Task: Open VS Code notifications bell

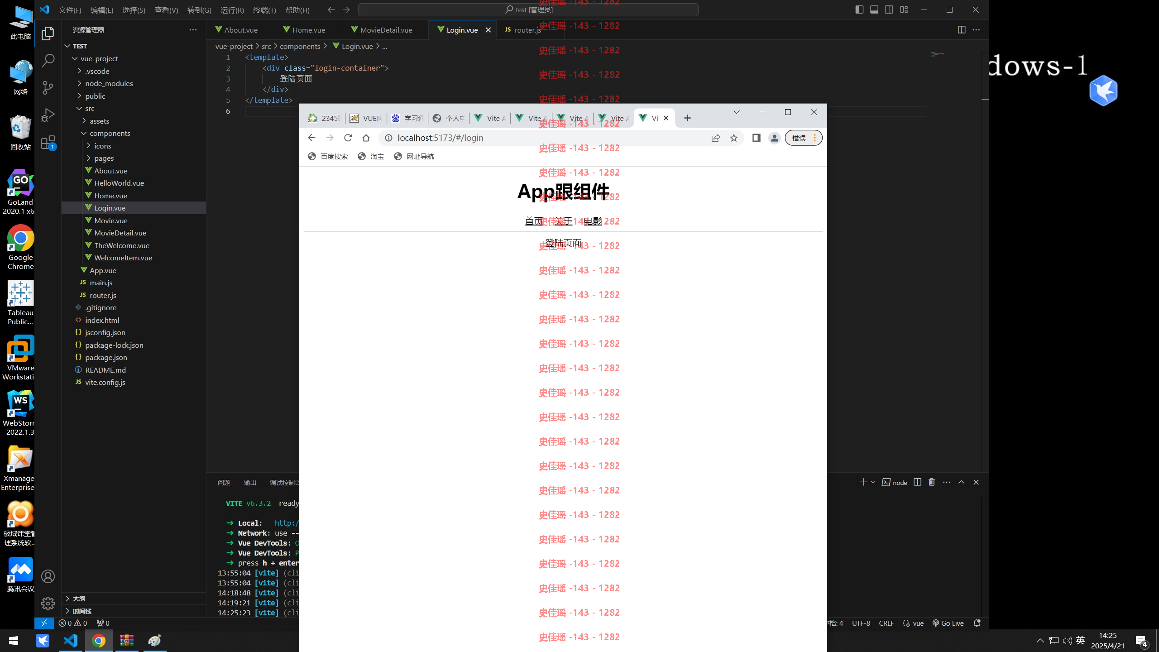Action: [977, 623]
